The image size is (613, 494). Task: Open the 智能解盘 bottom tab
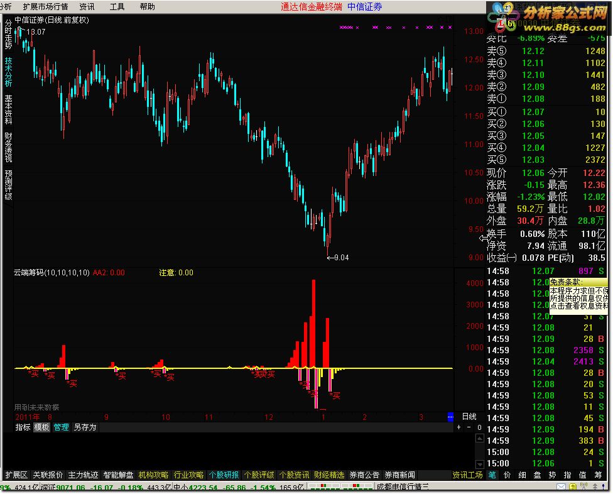118,475
